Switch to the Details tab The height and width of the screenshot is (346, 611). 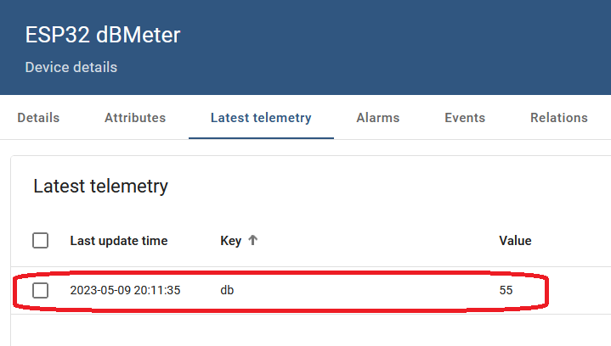pyautogui.click(x=38, y=118)
